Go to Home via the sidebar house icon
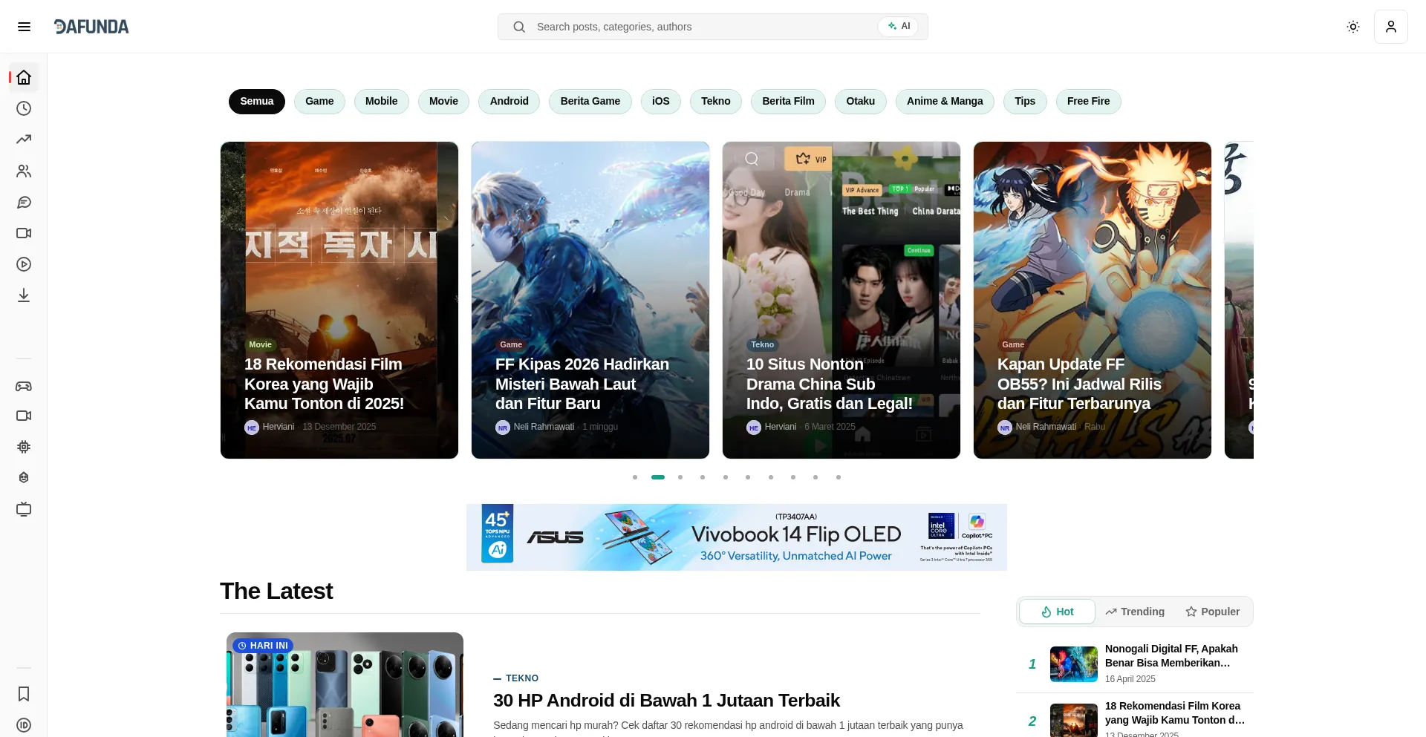Viewport: 1426px width, 737px height. click(x=24, y=77)
